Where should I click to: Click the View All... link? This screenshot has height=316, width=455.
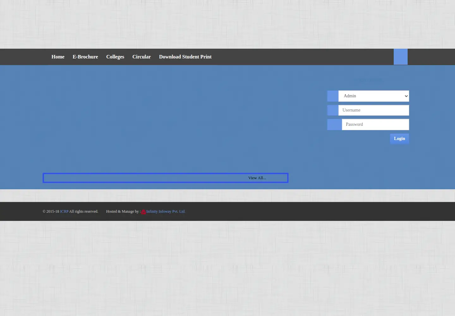257,178
